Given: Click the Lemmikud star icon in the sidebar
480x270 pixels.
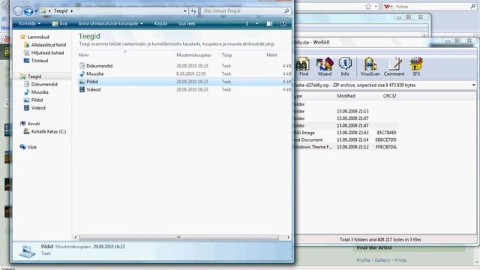Looking at the screenshot, I should 22,37.
